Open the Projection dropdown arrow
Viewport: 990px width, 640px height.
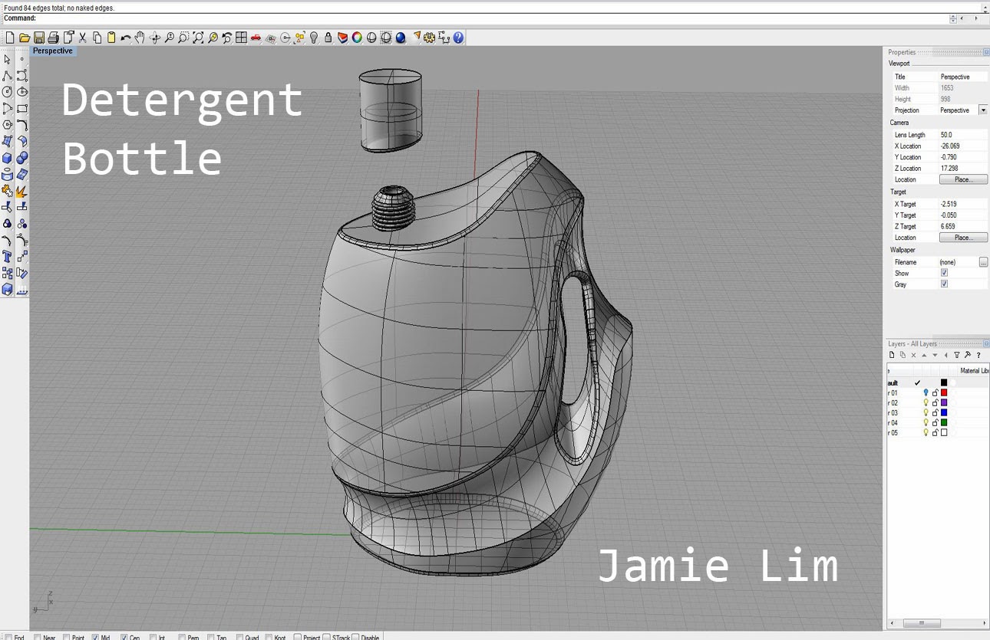click(x=983, y=110)
